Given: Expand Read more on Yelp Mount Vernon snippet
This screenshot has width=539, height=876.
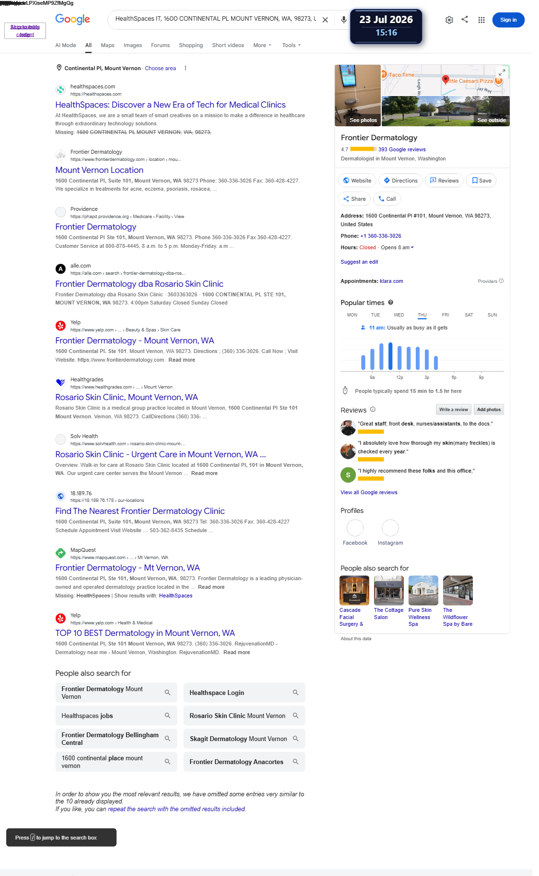Looking at the screenshot, I should 182,360.
